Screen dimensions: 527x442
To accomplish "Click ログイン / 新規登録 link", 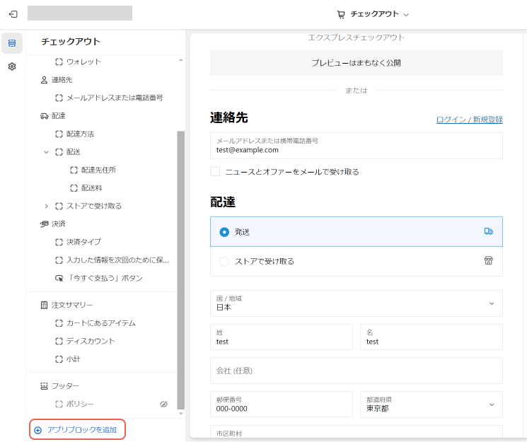I will (469, 120).
